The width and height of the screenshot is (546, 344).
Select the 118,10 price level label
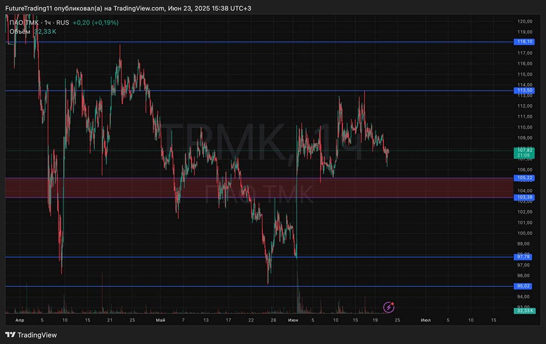(523, 42)
